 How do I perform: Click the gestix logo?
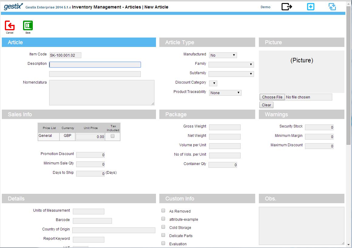coord(13,6)
